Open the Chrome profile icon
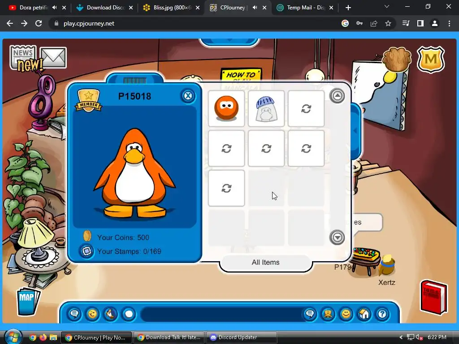Image resolution: width=459 pixels, height=344 pixels. click(435, 23)
